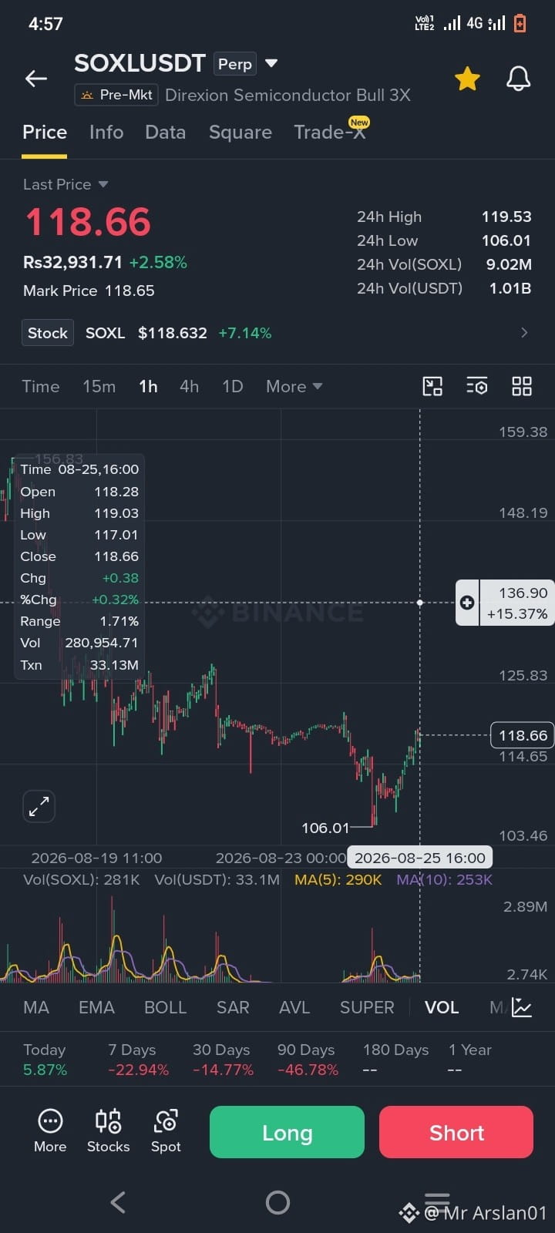
Task: Switch to the Info tab
Action: [106, 132]
